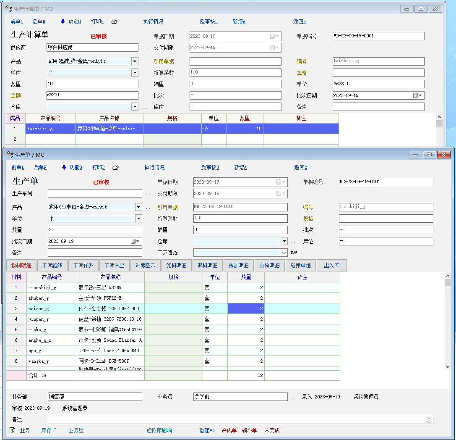Click the lookup dots beside 业务员 field
The width and height of the screenshot is (456, 440).
coord(293,397)
